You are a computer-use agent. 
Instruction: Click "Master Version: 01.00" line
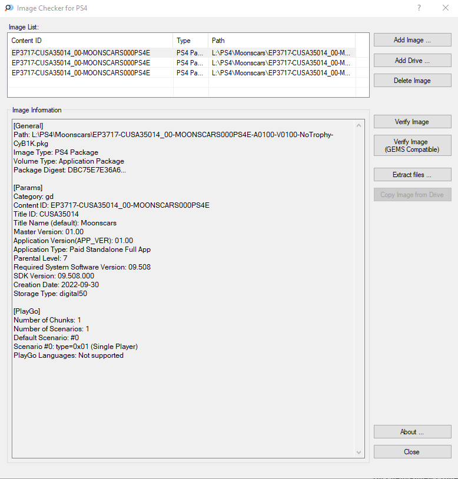pyautogui.click(x=49, y=232)
